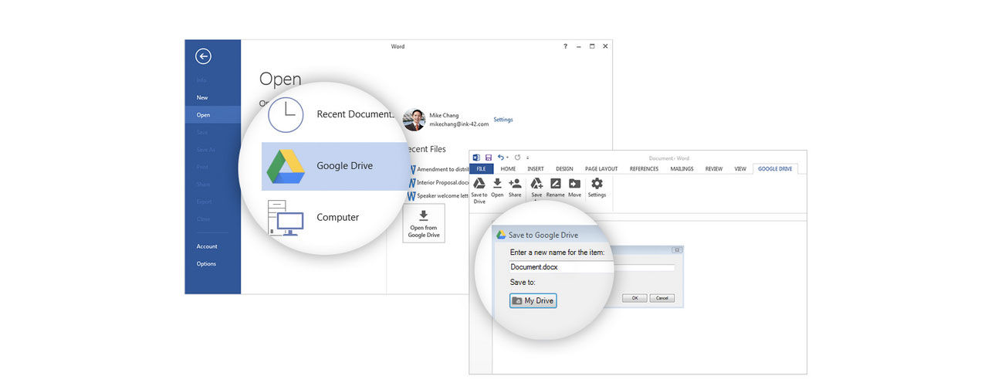This screenshot has width=988, height=383.
Task: Click the Rename icon in ribbon
Action: tap(556, 183)
